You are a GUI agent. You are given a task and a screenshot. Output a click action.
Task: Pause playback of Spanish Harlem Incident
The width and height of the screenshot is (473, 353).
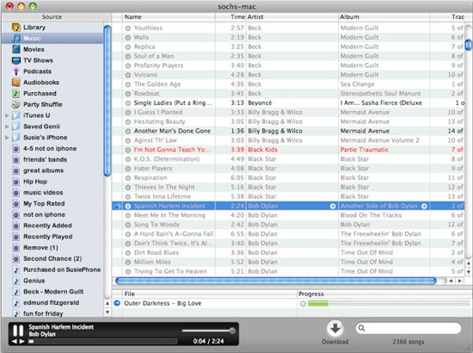click(18, 331)
